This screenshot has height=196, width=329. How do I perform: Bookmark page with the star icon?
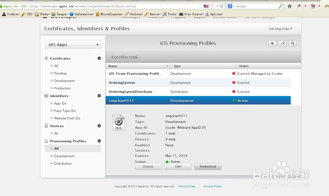point(212,6)
